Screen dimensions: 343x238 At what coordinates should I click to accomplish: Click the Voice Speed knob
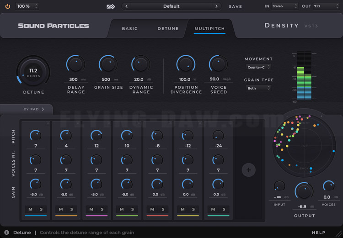tap(219, 64)
